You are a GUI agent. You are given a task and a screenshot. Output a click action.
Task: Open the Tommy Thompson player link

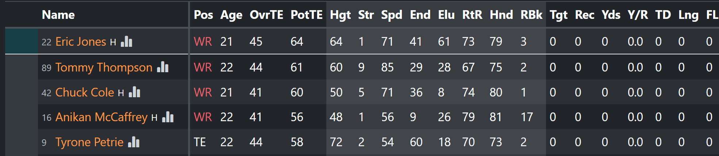104,67
